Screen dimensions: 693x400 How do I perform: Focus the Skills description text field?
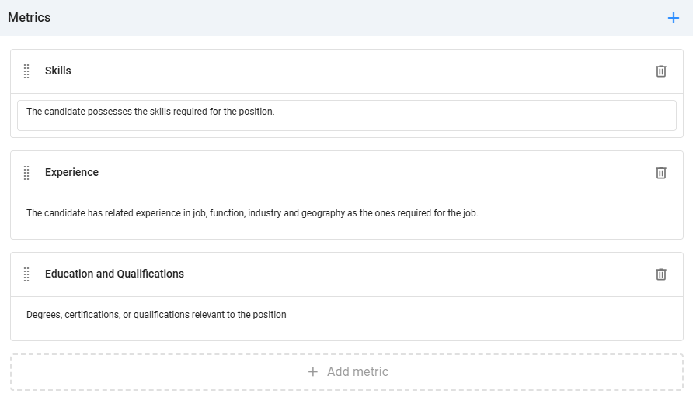click(x=346, y=116)
